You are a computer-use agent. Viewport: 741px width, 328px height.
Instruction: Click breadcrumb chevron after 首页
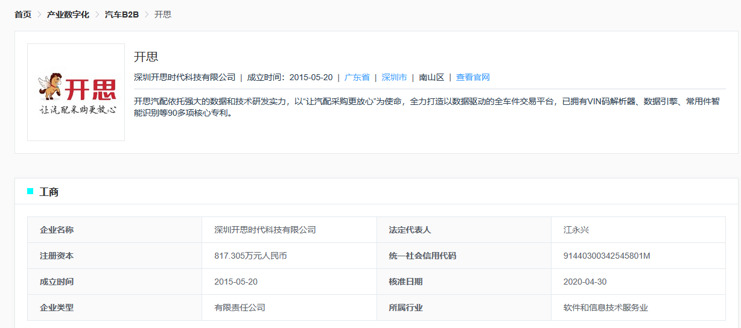(x=39, y=14)
